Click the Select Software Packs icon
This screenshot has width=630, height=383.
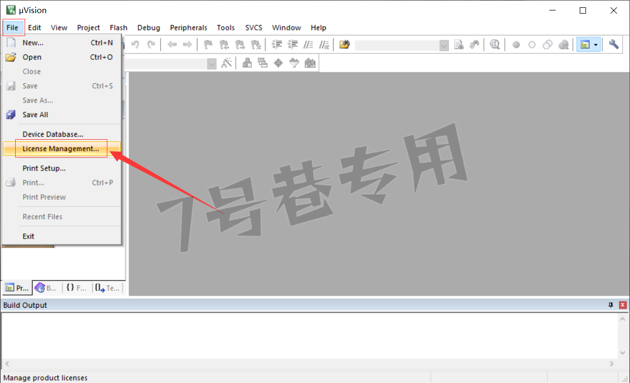(x=294, y=63)
